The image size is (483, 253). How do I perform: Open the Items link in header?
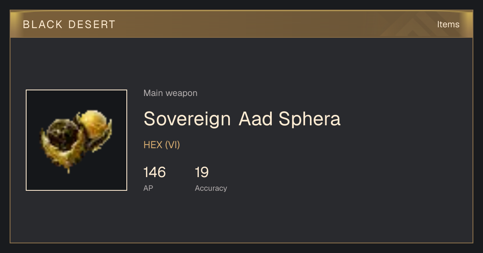(x=448, y=24)
